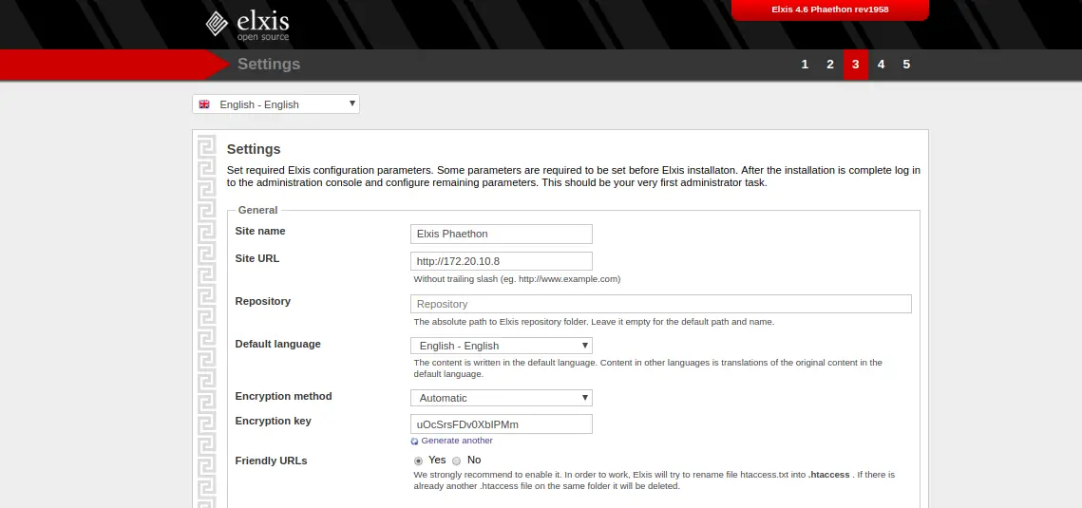Select the active step 3 tab
Viewport: 1082px width, 508px height.
click(856, 65)
